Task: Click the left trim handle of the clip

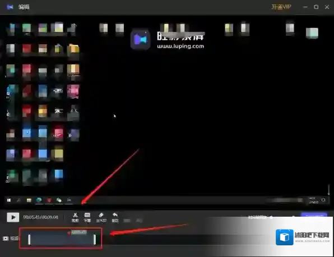Action: tap(29, 240)
